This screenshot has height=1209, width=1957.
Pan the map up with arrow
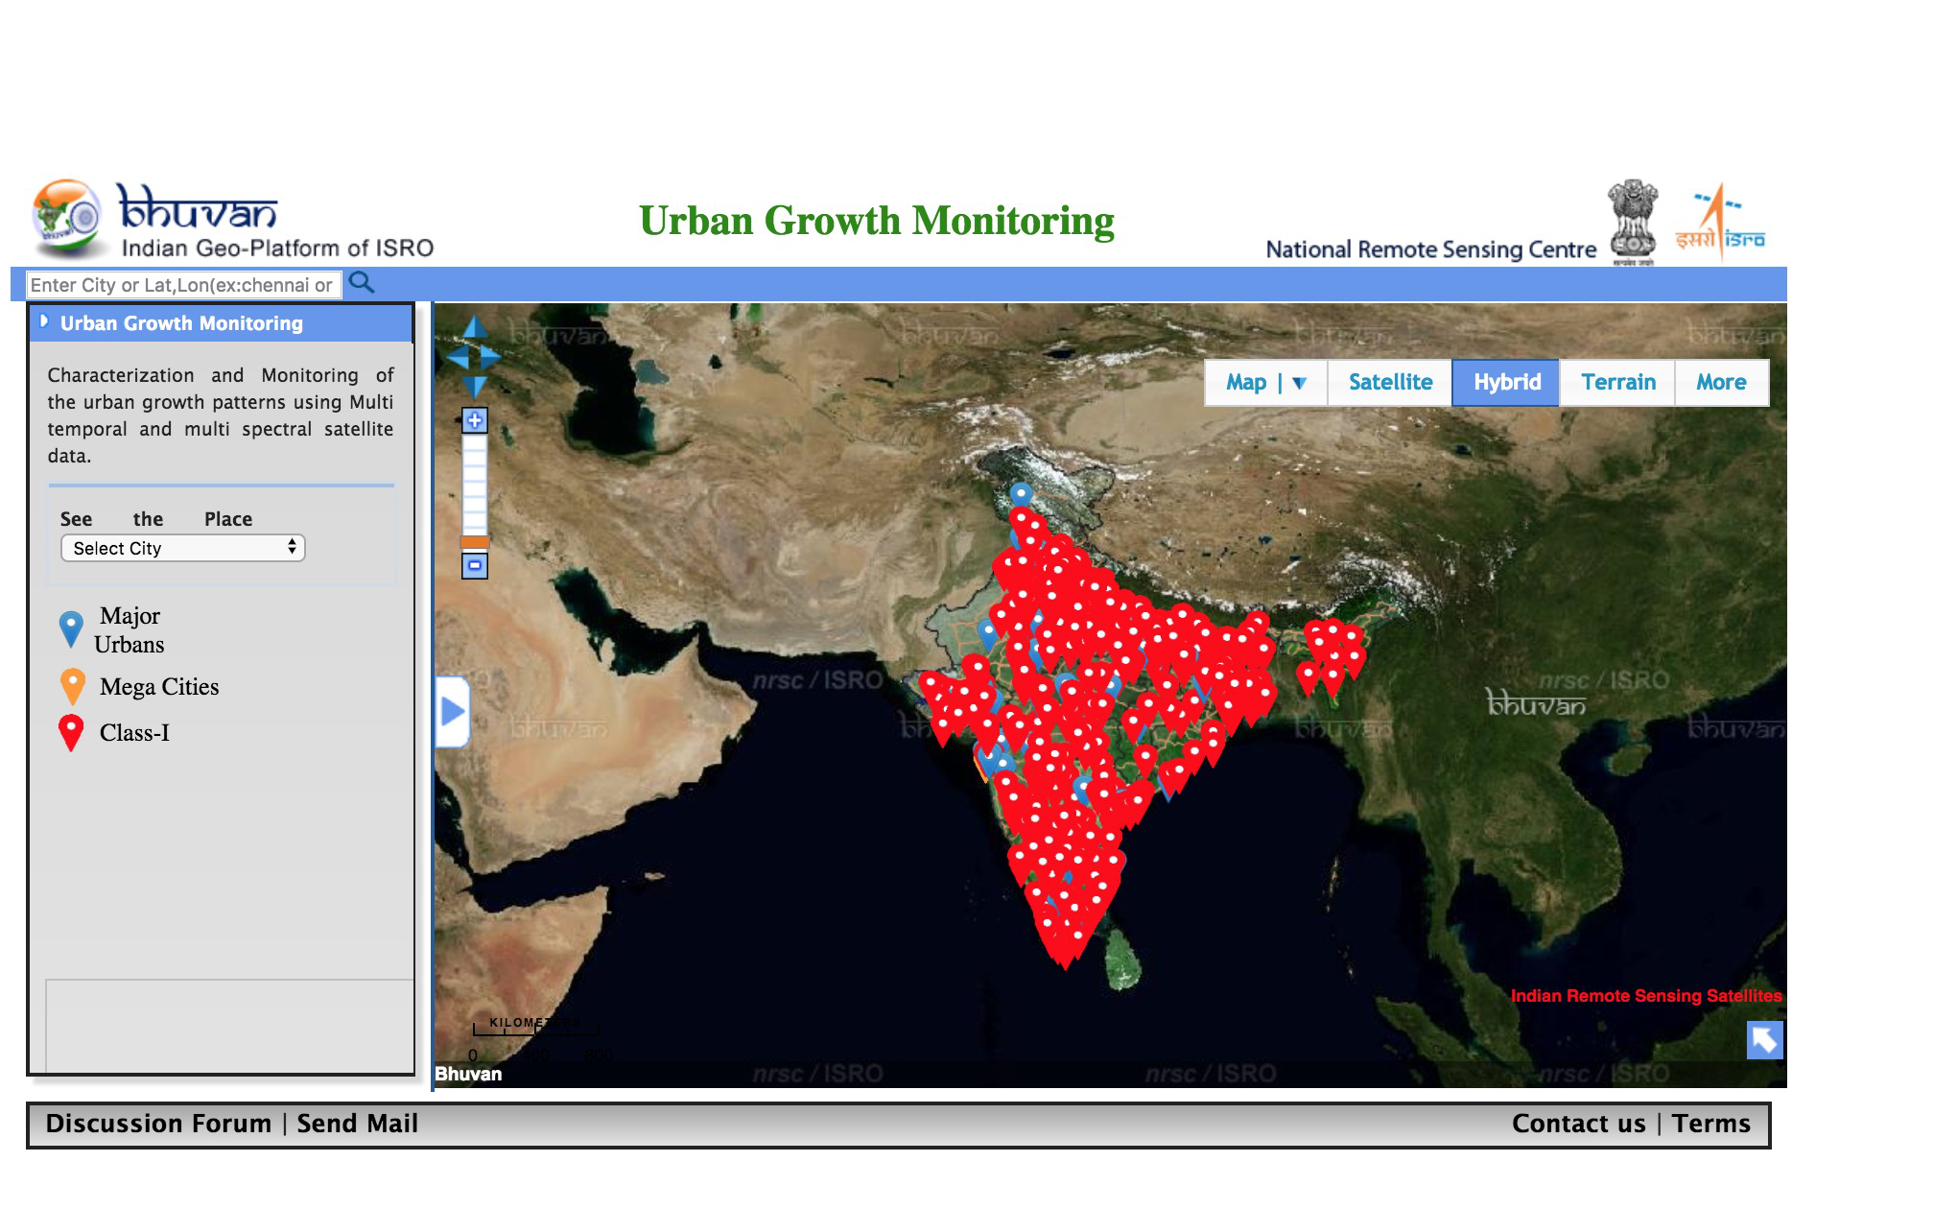click(x=475, y=328)
